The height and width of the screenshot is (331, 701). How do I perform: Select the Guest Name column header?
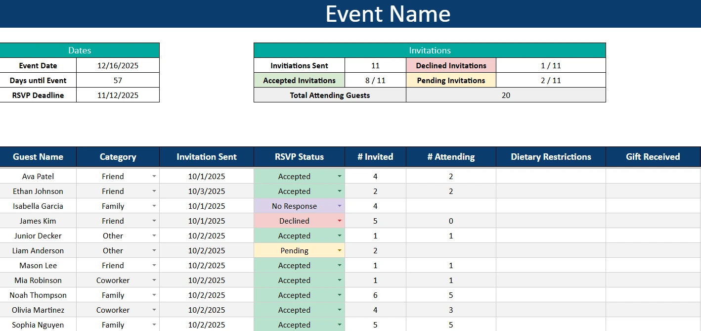[x=38, y=157]
